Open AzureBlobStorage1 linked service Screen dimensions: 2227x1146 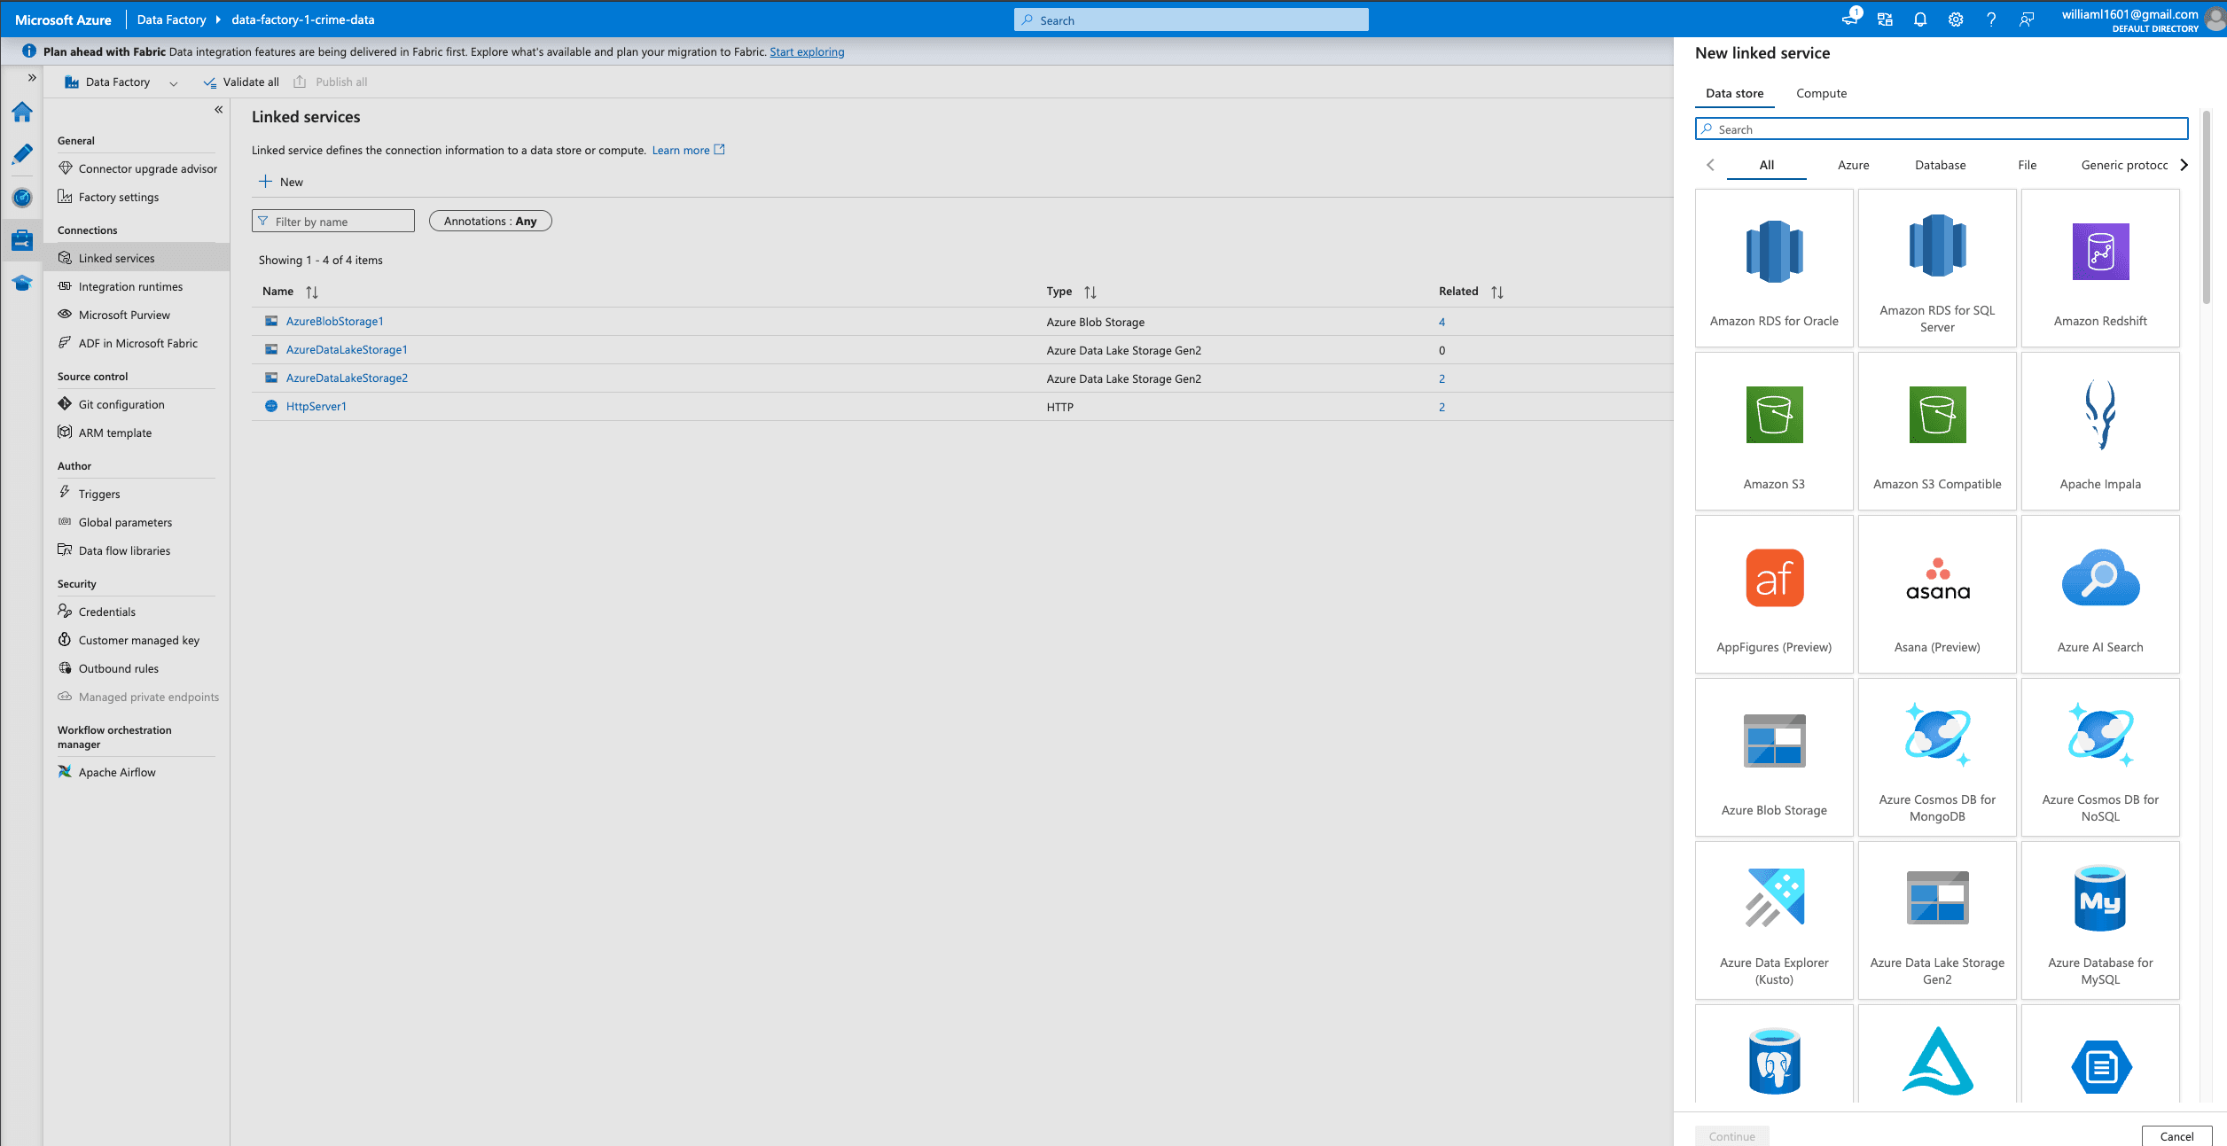334,321
